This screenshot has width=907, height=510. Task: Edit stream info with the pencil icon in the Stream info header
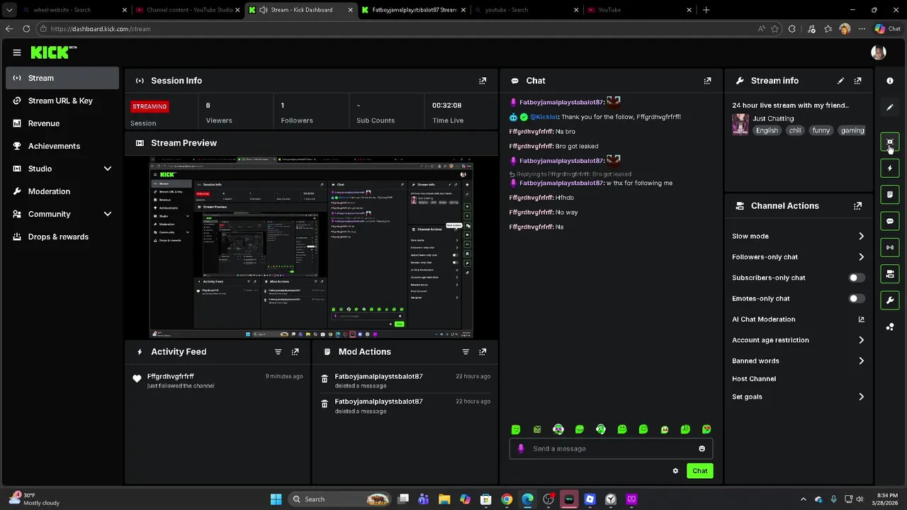[x=840, y=81]
